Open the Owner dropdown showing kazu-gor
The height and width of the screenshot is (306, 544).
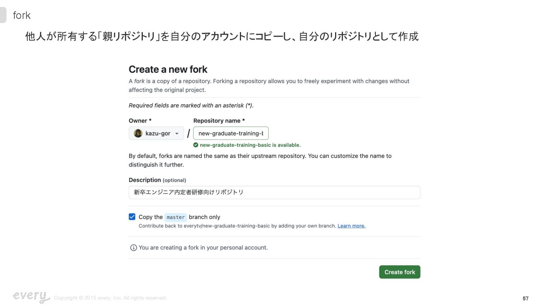pyautogui.click(x=156, y=133)
